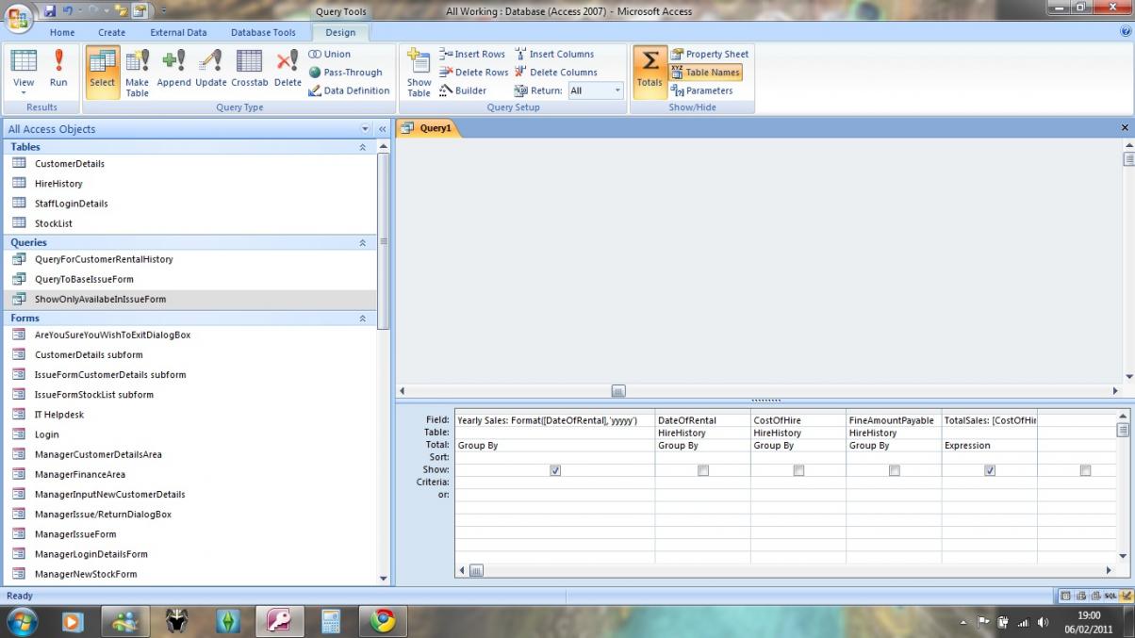
Task: Click Data Definition query option
Action: [x=349, y=90]
